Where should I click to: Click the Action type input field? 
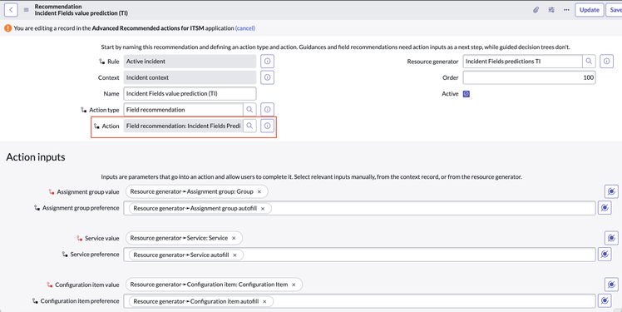point(183,110)
